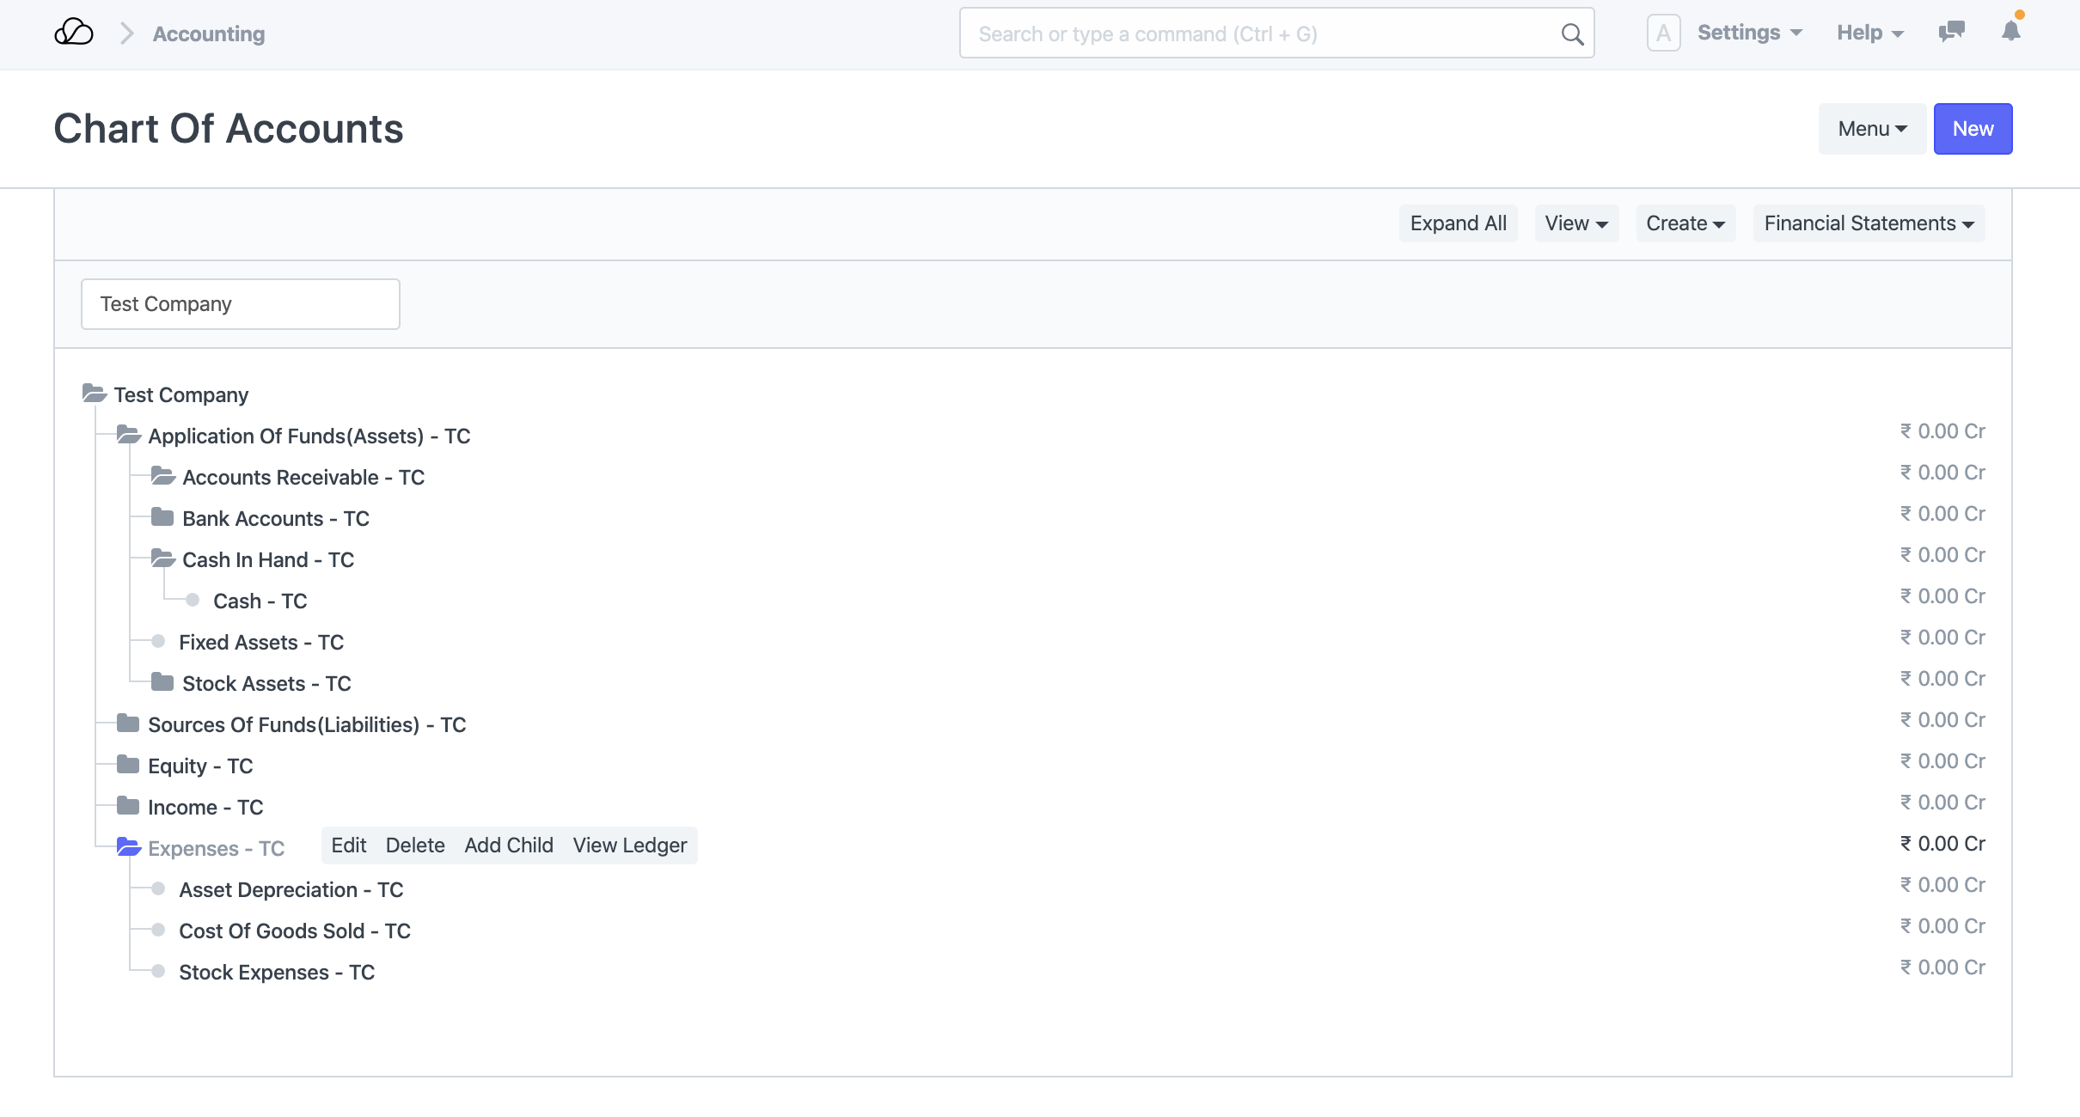Select the Cost Of Goods Sold account
This screenshot has height=1117, width=2080.
(x=294, y=931)
